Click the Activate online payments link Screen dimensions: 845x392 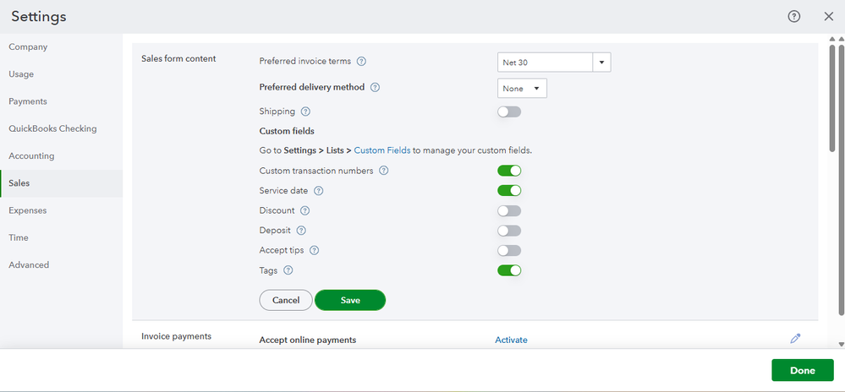511,340
